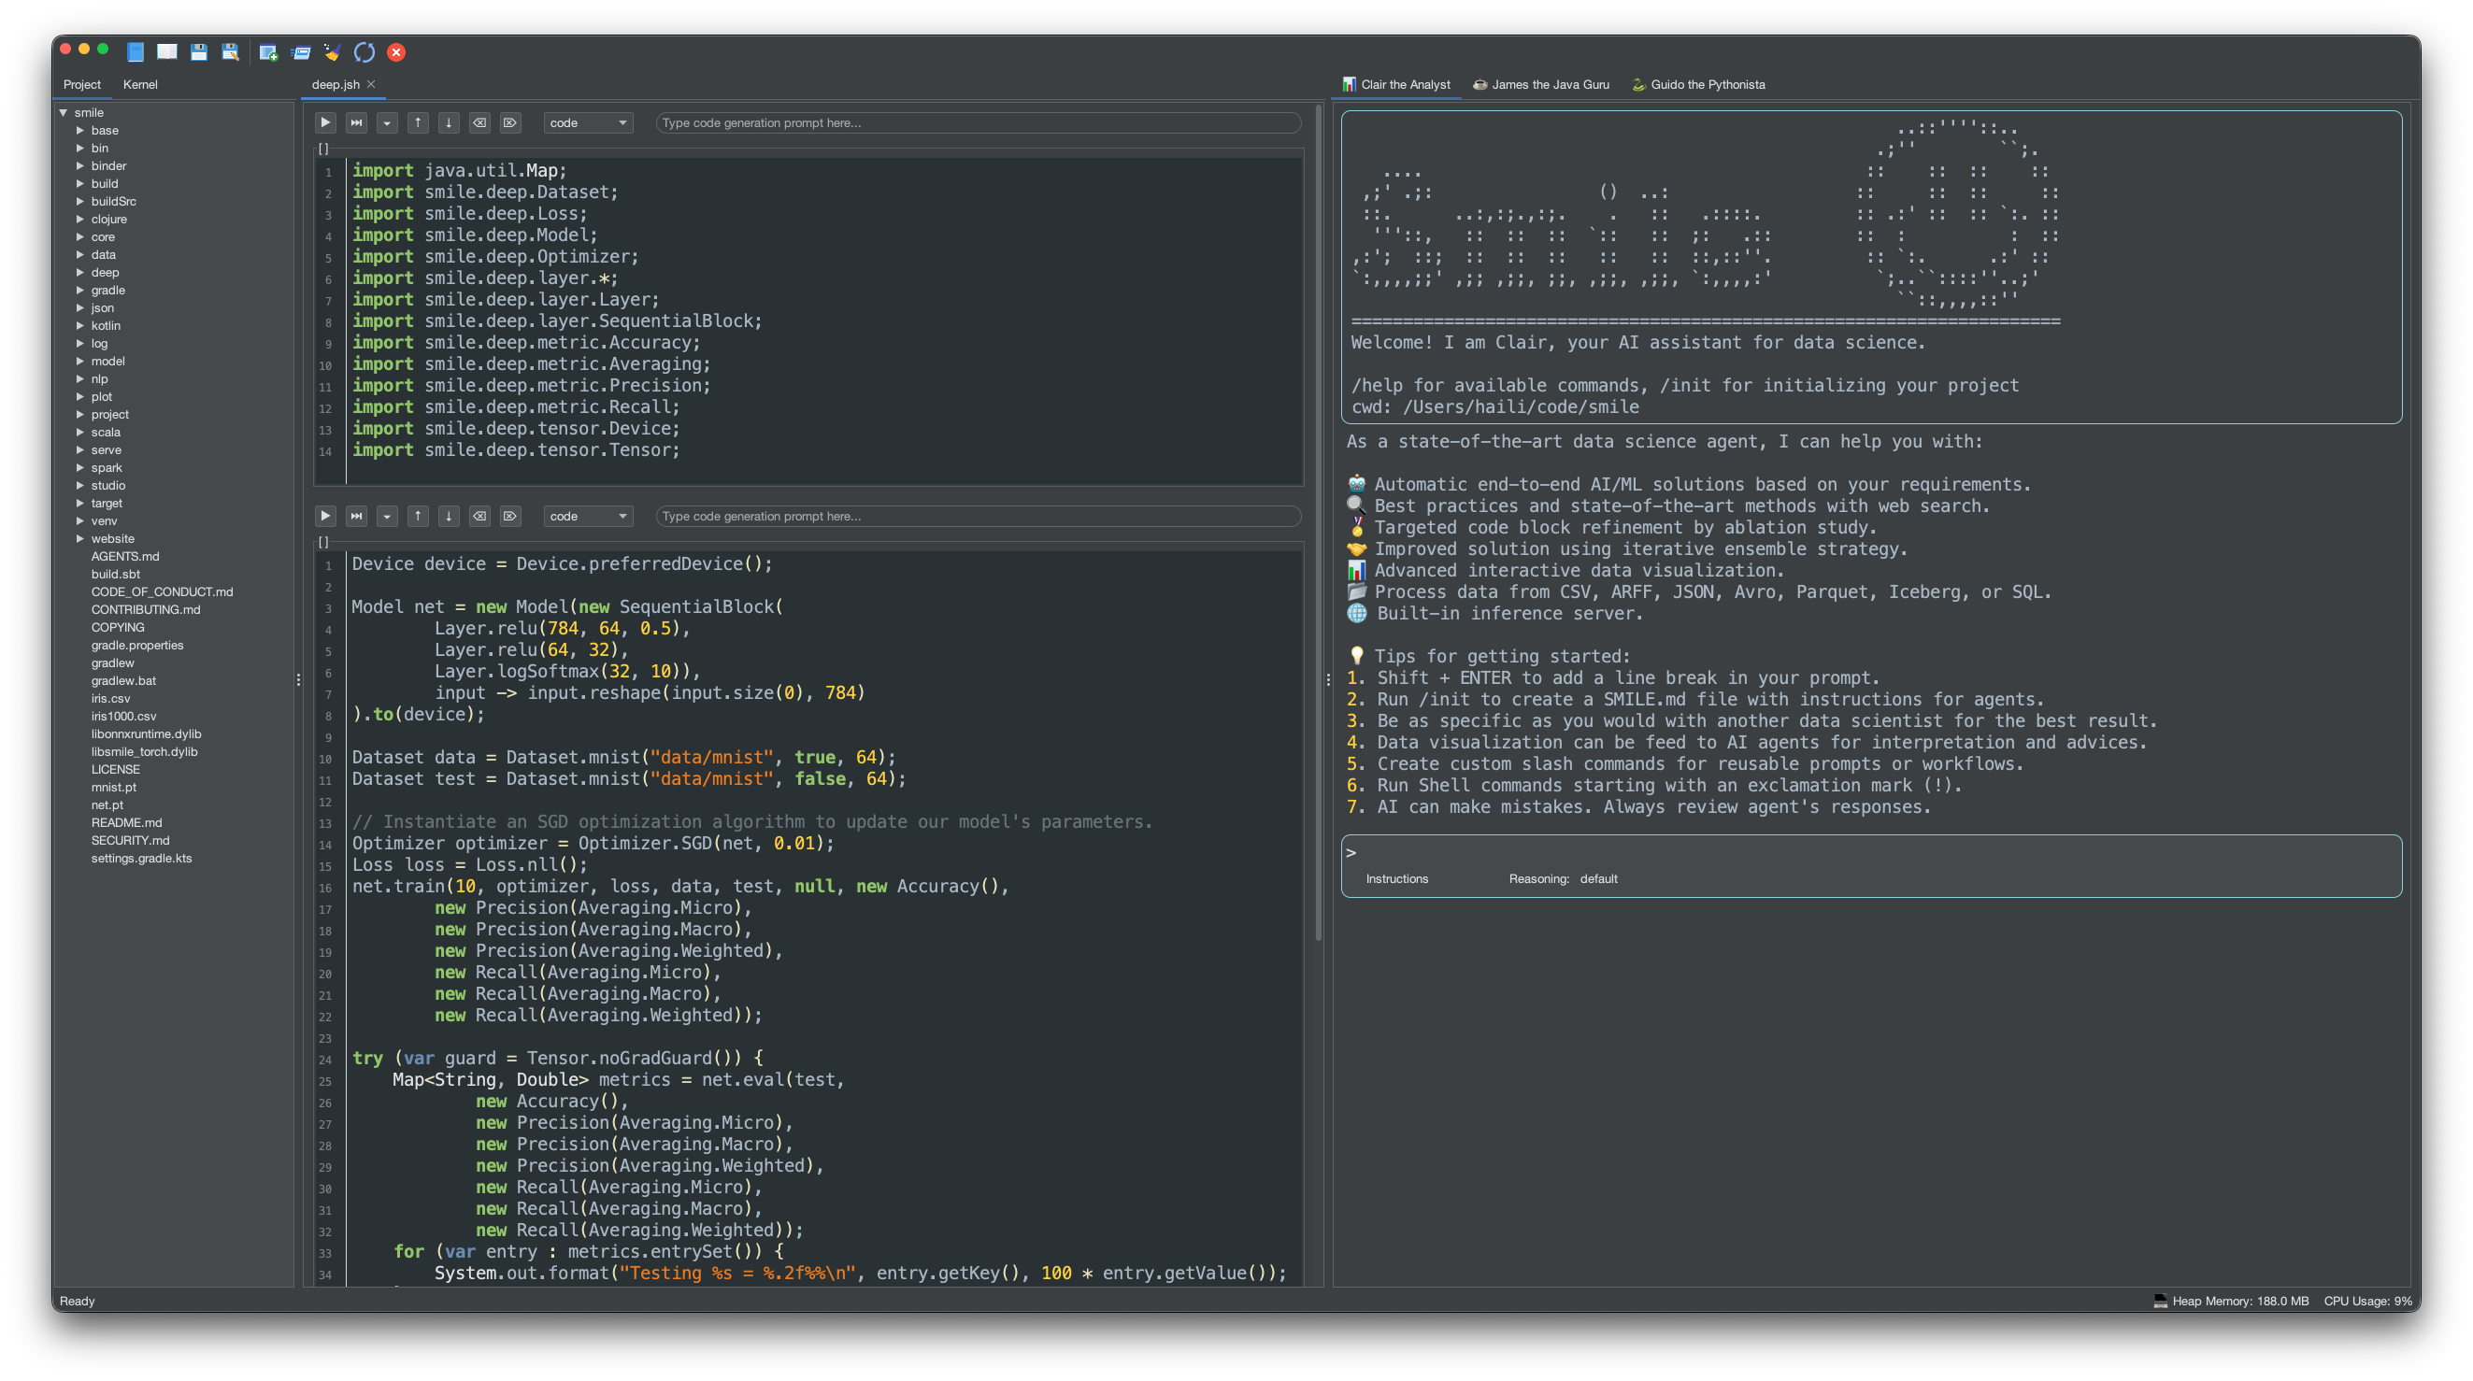The height and width of the screenshot is (1381, 2473).
Task: Click the delete cell icon in first cell
Action: click(509, 122)
